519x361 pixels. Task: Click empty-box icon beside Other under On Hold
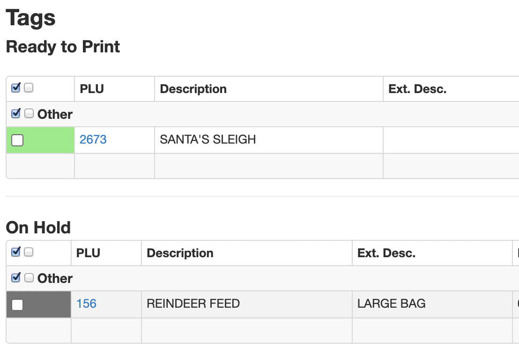pos(29,278)
